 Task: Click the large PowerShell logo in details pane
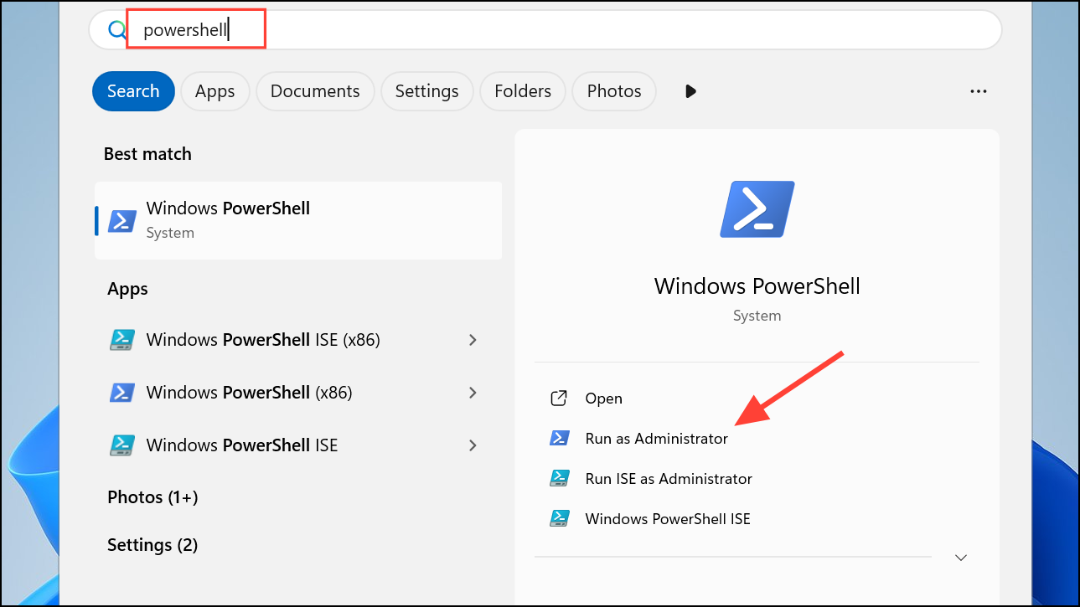click(x=757, y=209)
